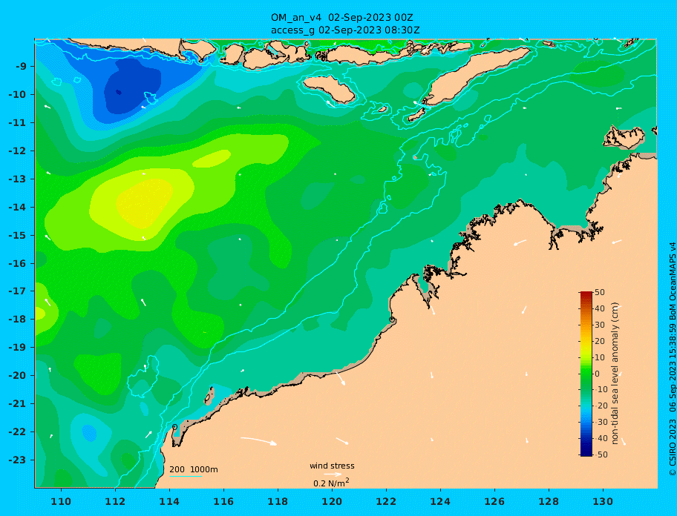The width and height of the screenshot is (677, 516).
Task: Click longitude label '130' on the axis
Action: (x=603, y=501)
